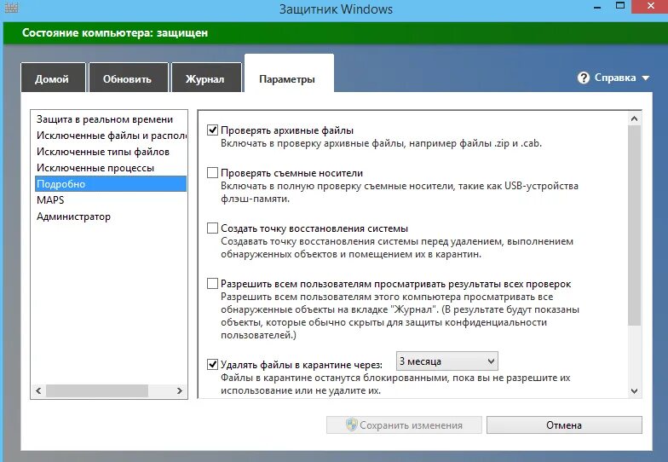Screen dimensions: 668x462
Task: Open the Исключенные типы файлов settings
Action: pos(111,152)
